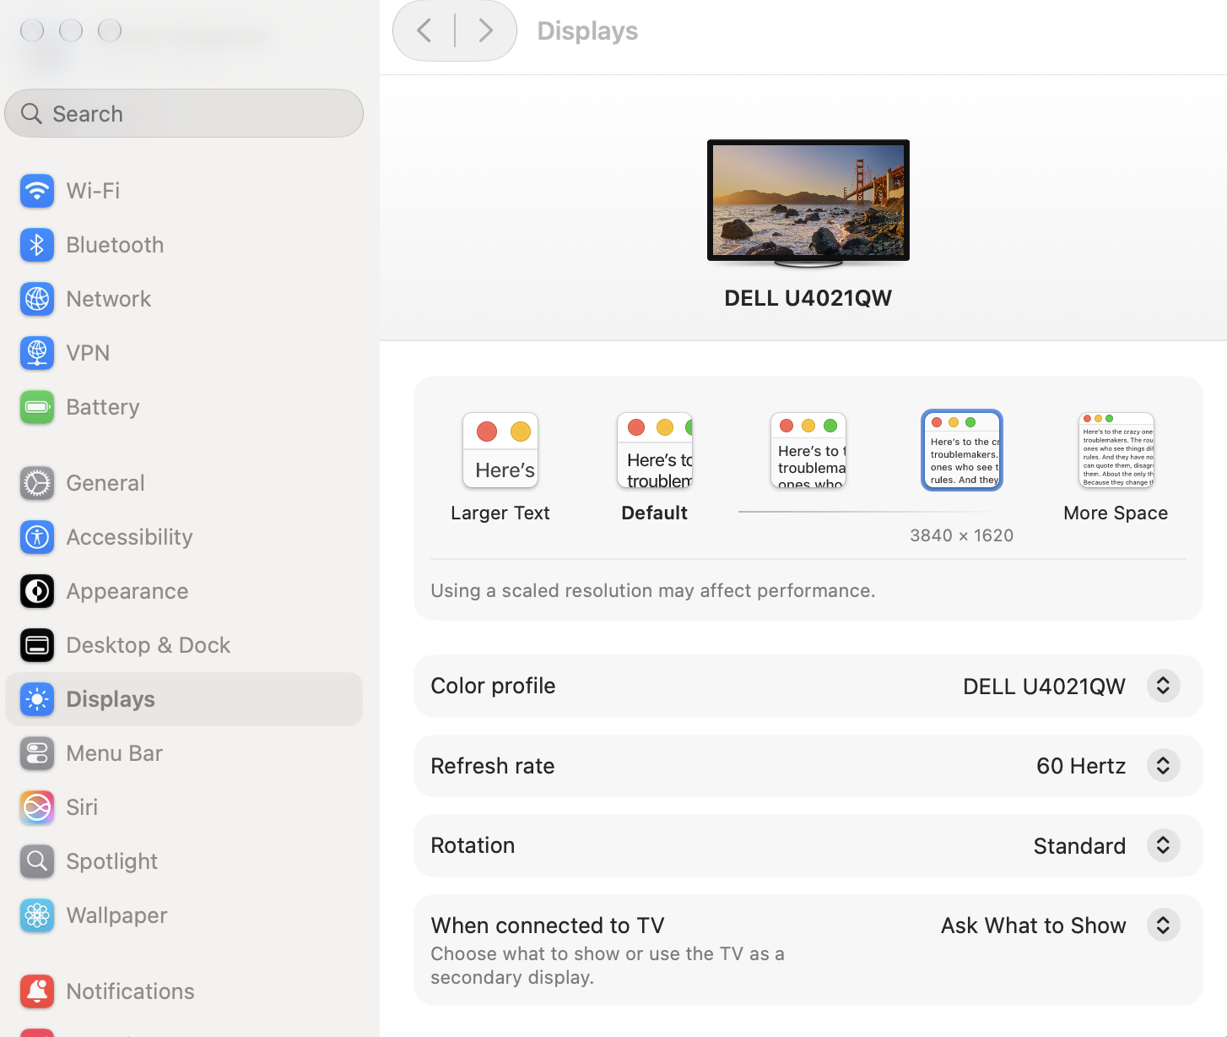This screenshot has height=1037, width=1227.
Task: Click the Search field
Action: [184, 113]
